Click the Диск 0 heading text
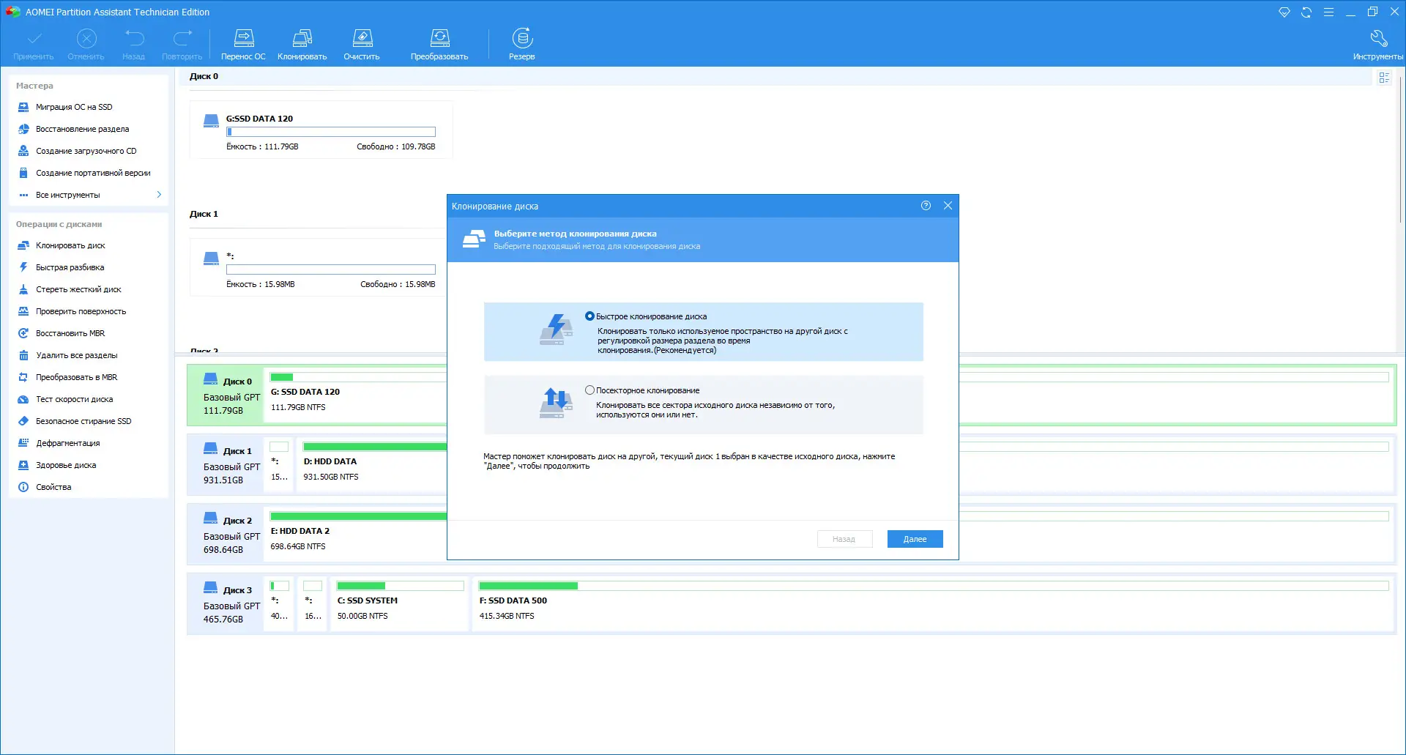 point(204,76)
